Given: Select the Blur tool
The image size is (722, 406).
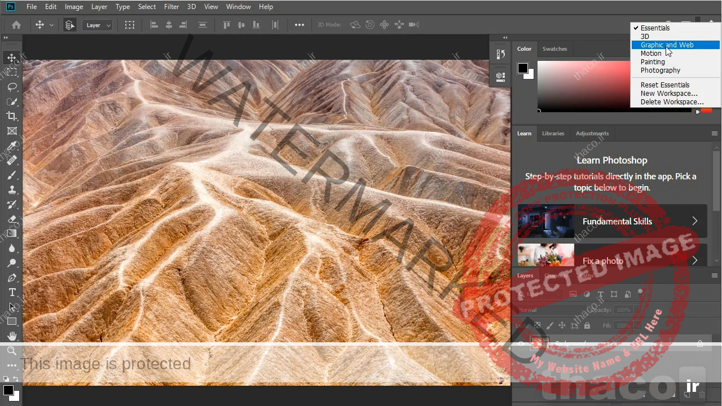Looking at the screenshot, I should tap(12, 248).
